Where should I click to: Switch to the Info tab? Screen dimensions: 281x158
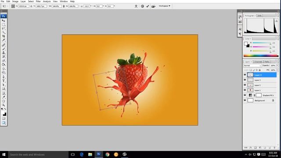[259, 16]
